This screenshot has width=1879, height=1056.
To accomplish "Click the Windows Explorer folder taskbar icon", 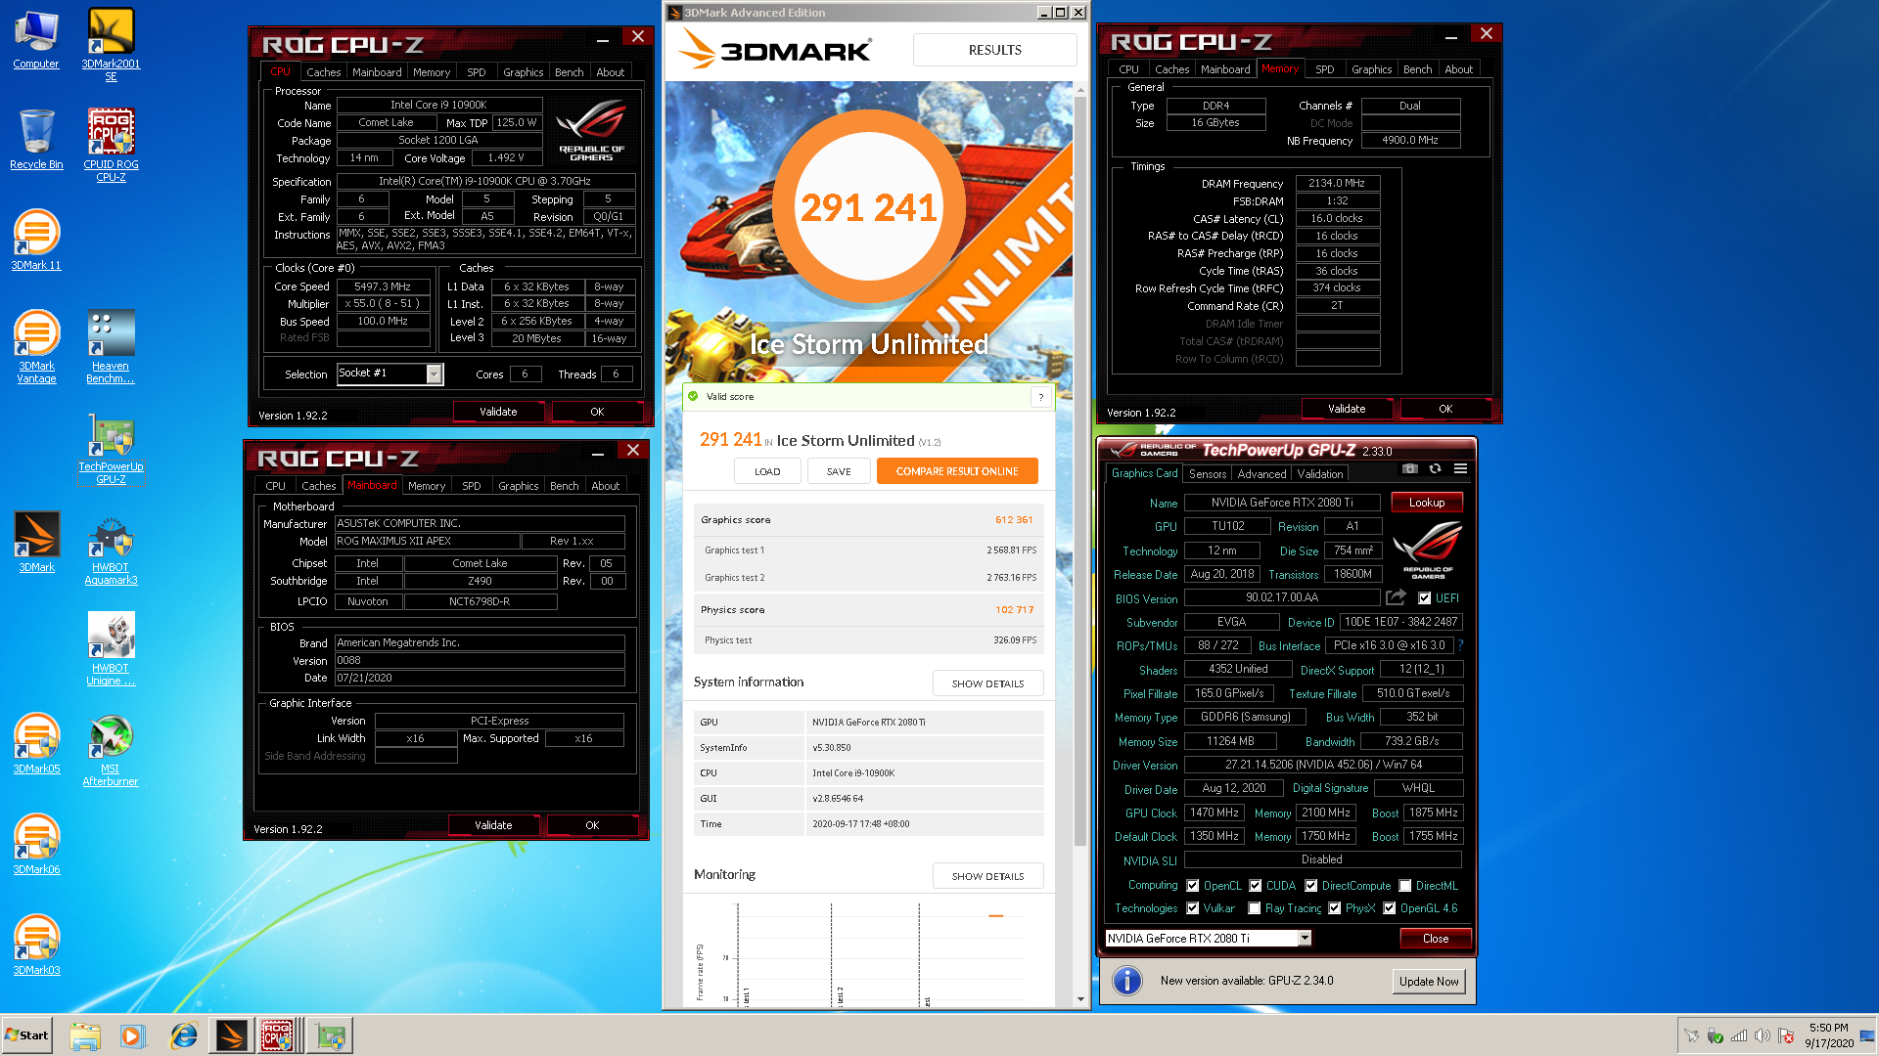I will pos(85,1035).
